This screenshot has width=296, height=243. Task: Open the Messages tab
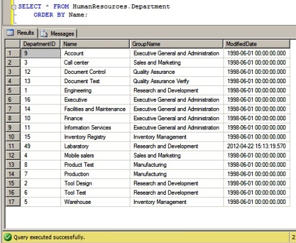(57, 34)
